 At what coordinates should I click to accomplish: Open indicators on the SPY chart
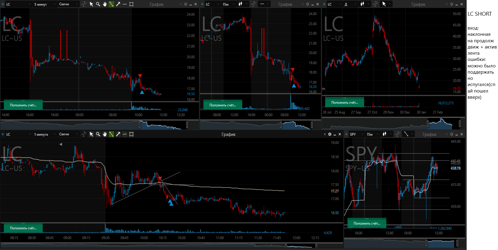[x=398, y=134]
